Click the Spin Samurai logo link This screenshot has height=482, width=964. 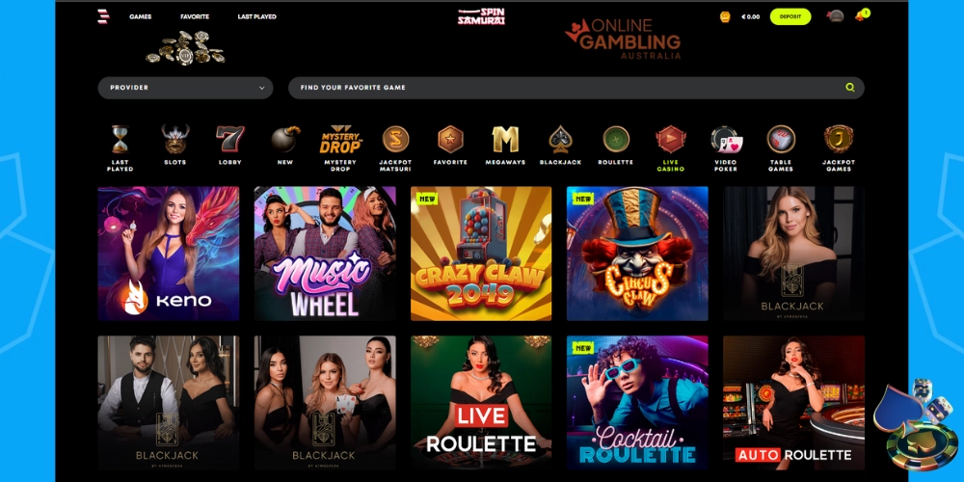click(481, 16)
